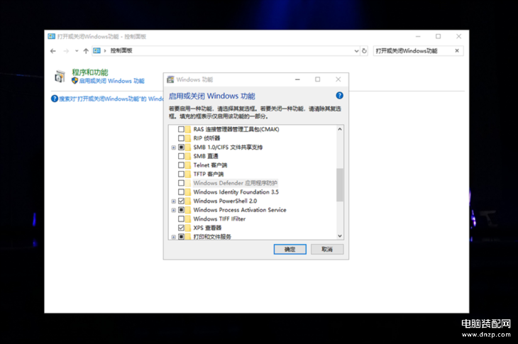Image resolution: width=518 pixels, height=344 pixels.
Task: Clear the Control Panel search box
Action: pyautogui.click(x=457, y=50)
